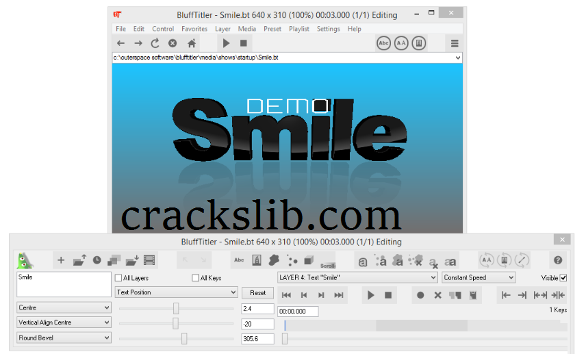Click the film strip export icon
Image resolution: width=586 pixels, height=354 pixels.
point(149,260)
